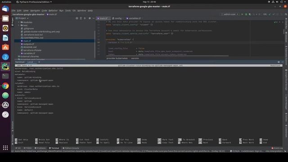Click Activities in the top bar
Viewport: 288px width, 162px height.
pyautogui.click(x=6, y=2)
